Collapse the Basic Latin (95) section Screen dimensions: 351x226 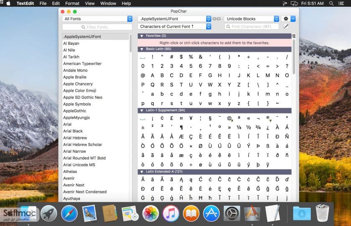[x=141, y=49]
